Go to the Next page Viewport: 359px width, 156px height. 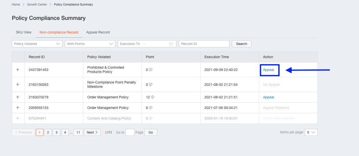pyautogui.click(x=92, y=132)
